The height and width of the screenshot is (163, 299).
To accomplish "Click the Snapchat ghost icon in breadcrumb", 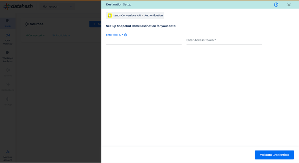I will 110,15.
